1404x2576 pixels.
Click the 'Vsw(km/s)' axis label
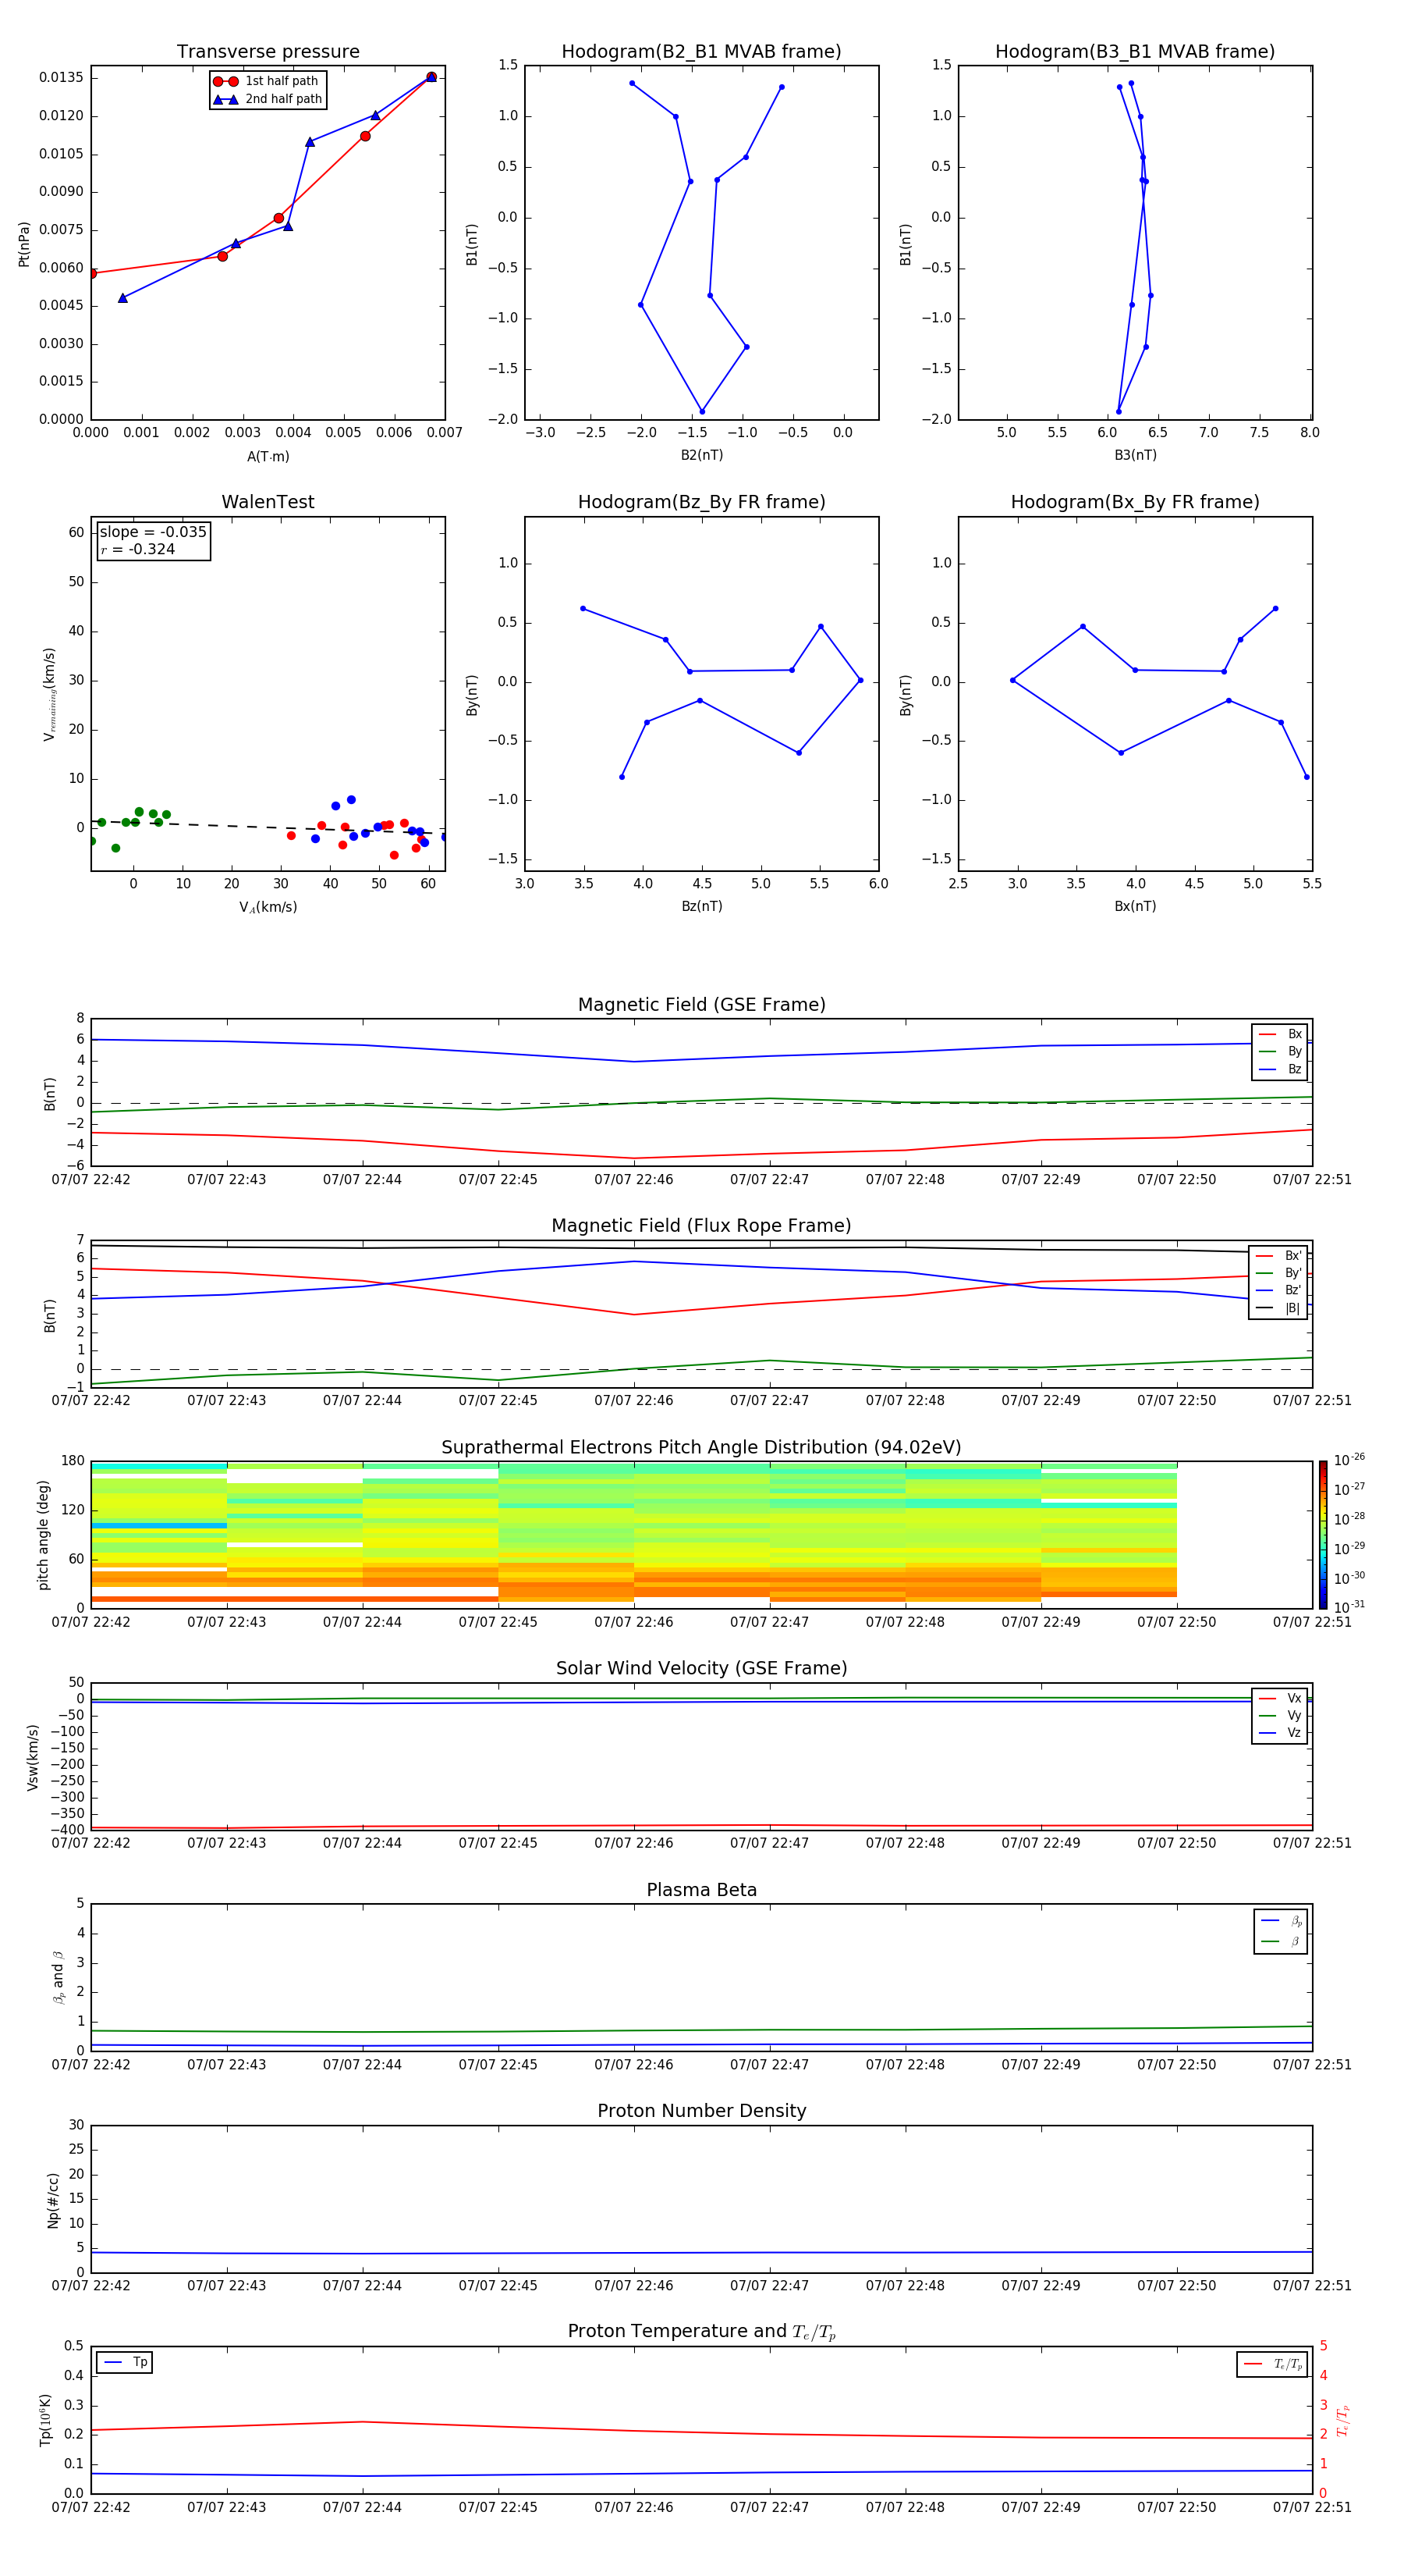(33, 1757)
